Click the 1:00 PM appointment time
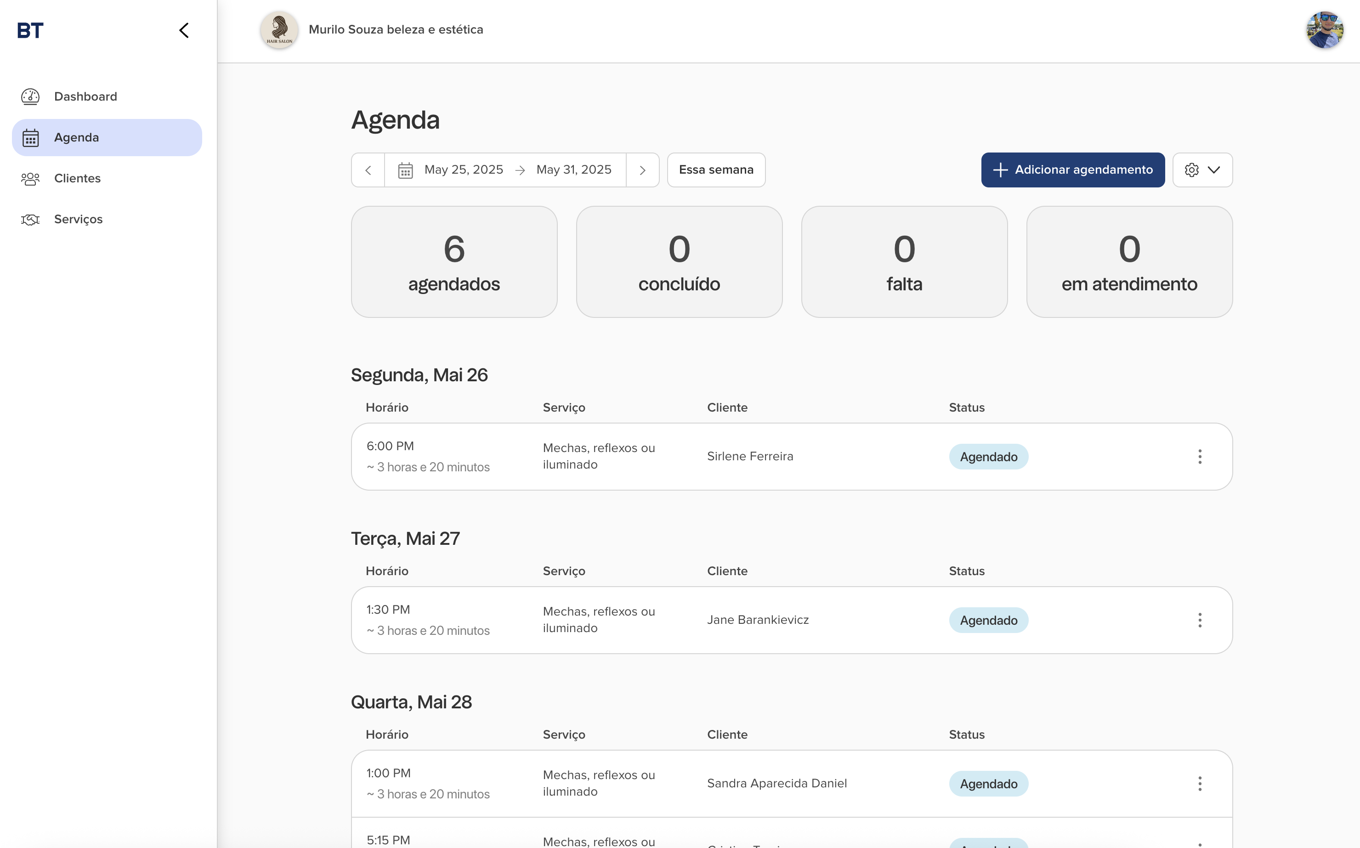Screen dimensions: 1360x848 388,773
